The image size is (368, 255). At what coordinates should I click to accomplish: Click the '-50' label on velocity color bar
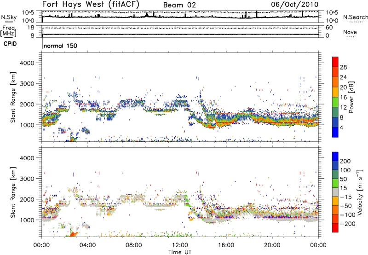tap(346, 206)
